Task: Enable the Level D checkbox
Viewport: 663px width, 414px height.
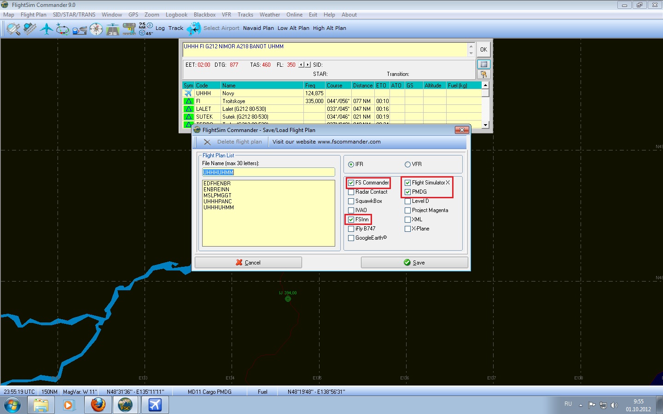Action: [408, 201]
